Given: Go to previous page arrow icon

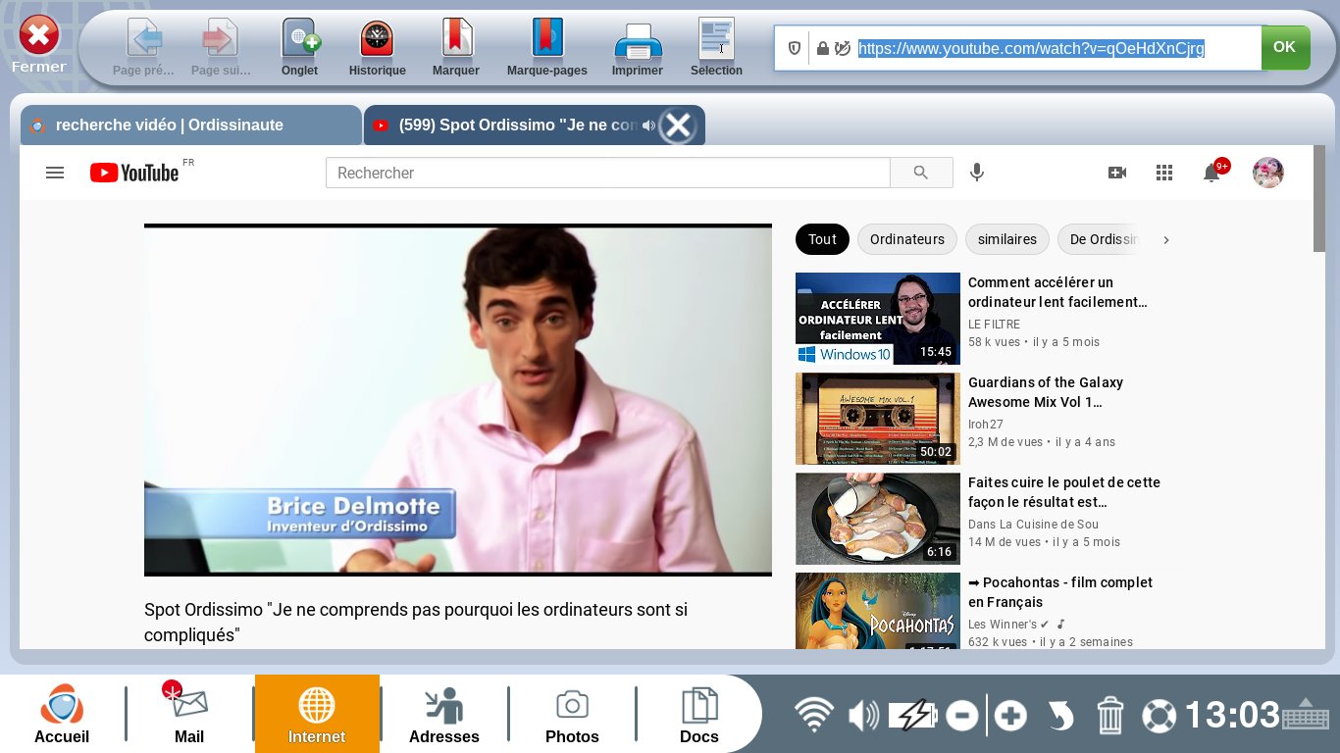Looking at the screenshot, I should click(144, 39).
